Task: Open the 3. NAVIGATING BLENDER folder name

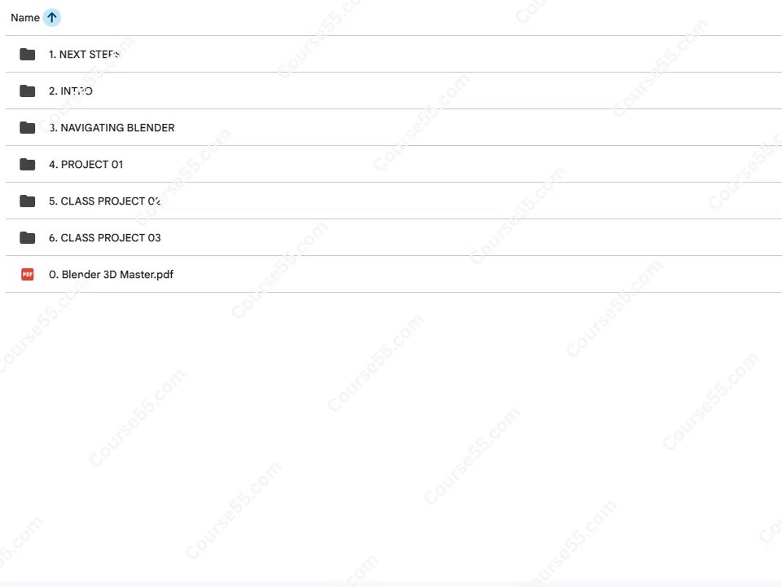Action: (x=112, y=127)
